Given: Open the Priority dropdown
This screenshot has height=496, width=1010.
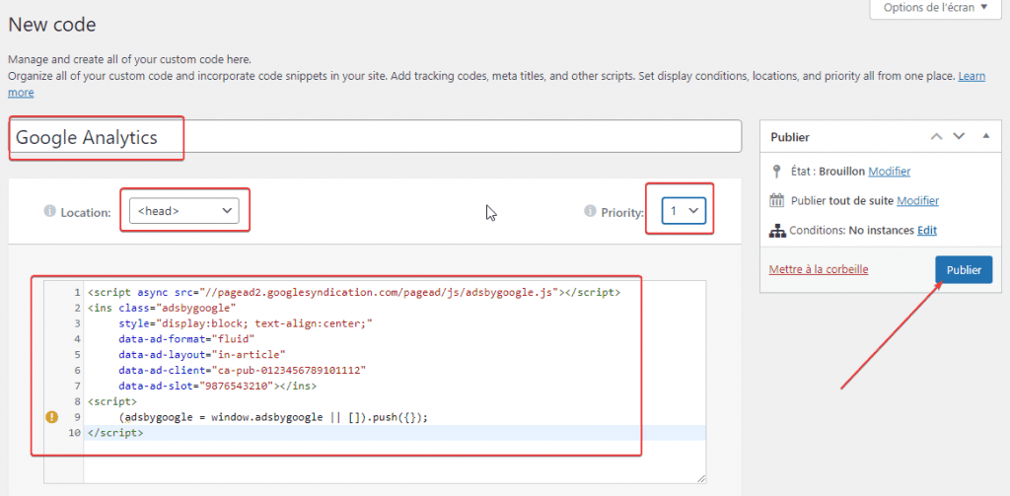Looking at the screenshot, I should (685, 211).
